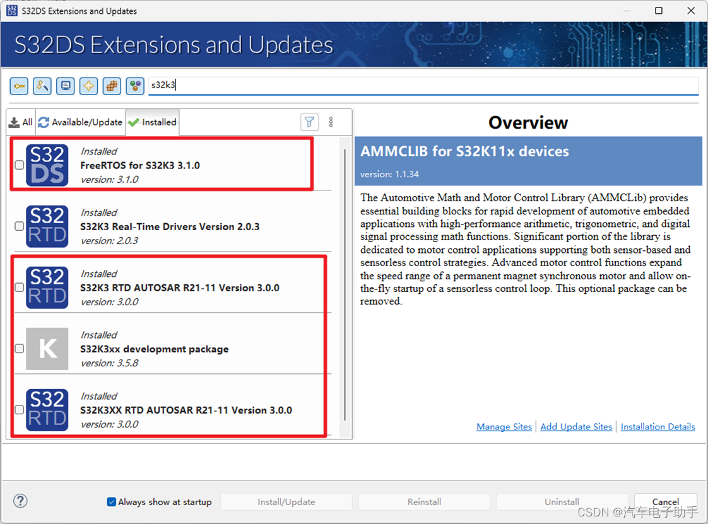Check the S32K3 Real-Time Drivers 2.0.3 checkbox
The height and width of the screenshot is (524, 708).
tap(20, 226)
